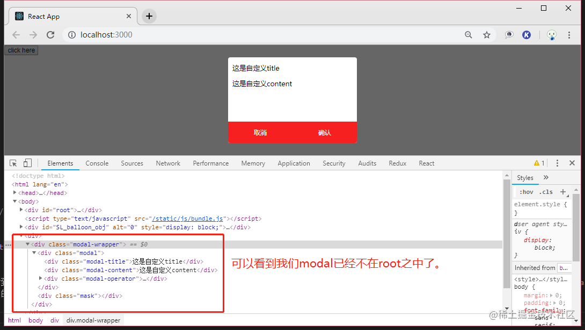This screenshot has width=585, height=330.
Task: Expand the head node
Action: (x=15, y=192)
